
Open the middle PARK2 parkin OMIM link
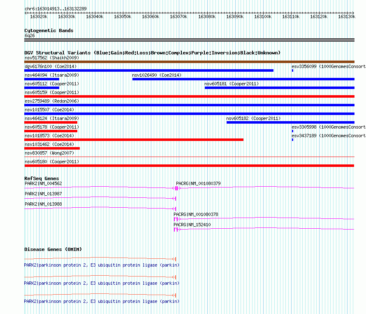click(x=102, y=283)
